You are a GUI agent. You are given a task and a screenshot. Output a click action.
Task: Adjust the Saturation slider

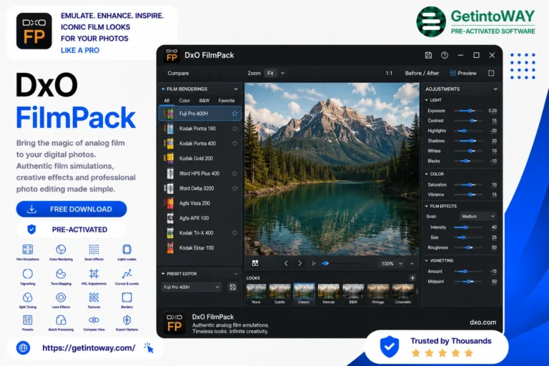click(x=468, y=184)
